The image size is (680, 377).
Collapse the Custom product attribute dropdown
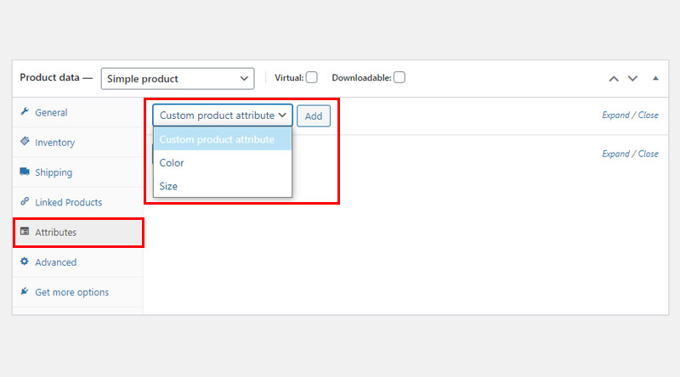(223, 115)
